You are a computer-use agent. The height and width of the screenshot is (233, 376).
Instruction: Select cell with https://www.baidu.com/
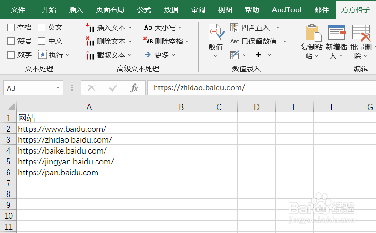coord(89,129)
